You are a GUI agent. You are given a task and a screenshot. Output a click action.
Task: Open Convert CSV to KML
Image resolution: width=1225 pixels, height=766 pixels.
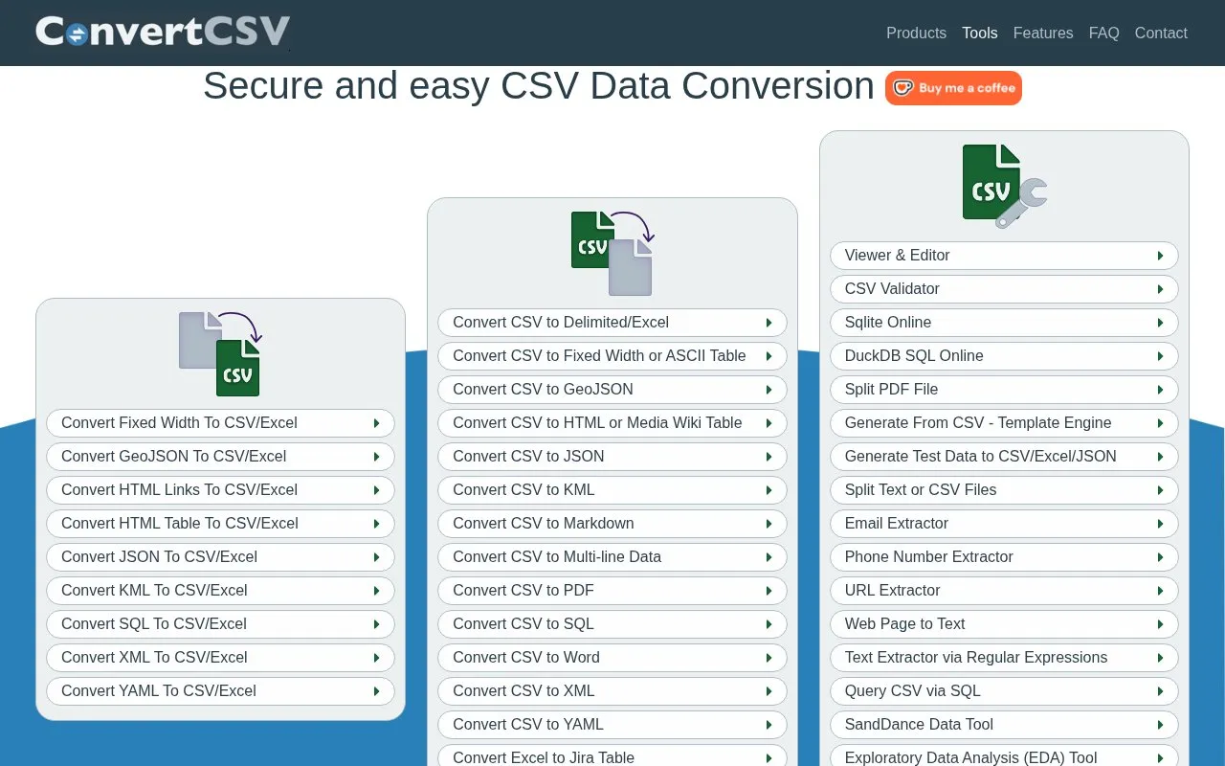pyautogui.click(x=612, y=490)
